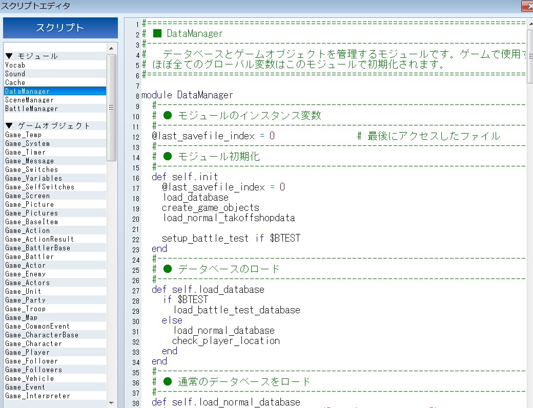Click 'def self.load_normal_database' on line 38
Image resolution: width=533 pixels, height=408 pixels.
pyautogui.click(x=226, y=402)
